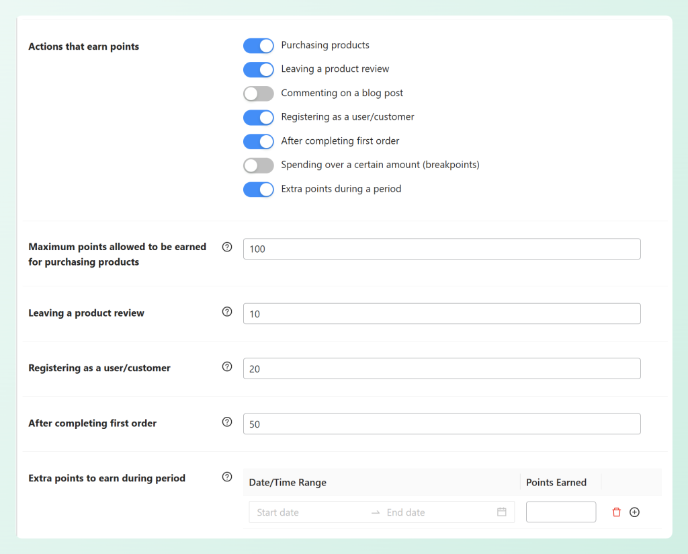
Task: Delete the date/time range row
Action: pyautogui.click(x=616, y=512)
